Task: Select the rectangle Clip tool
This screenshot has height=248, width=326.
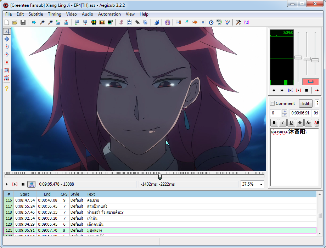Action: point(7,70)
